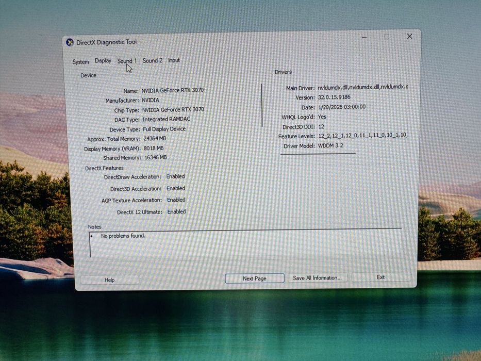This screenshot has height=361, width=481.
Task: Click the Direct3D DDI value 12
Action: pyautogui.click(x=321, y=126)
